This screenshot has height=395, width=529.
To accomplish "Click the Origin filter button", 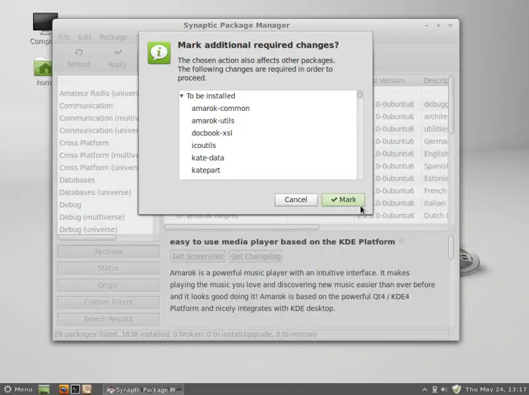I will (108, 285).
